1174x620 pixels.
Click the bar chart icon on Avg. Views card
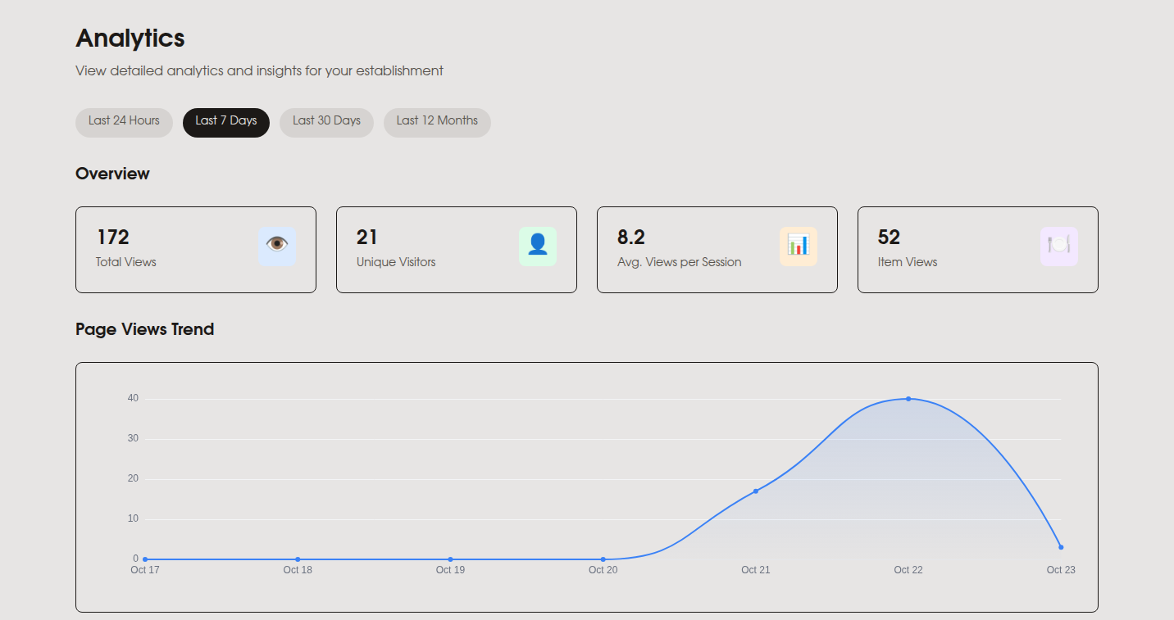coord(799,246)
